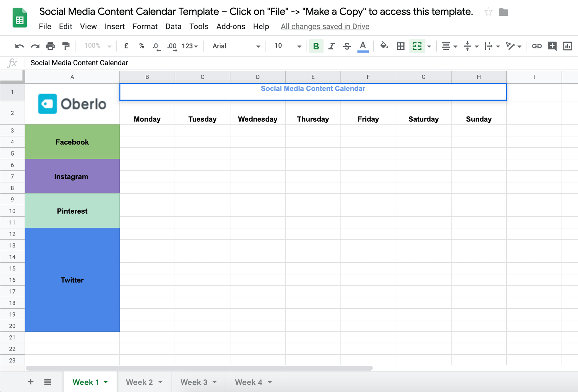Click the document title text
Screen dimensions: 578x392
click(256, 12)
